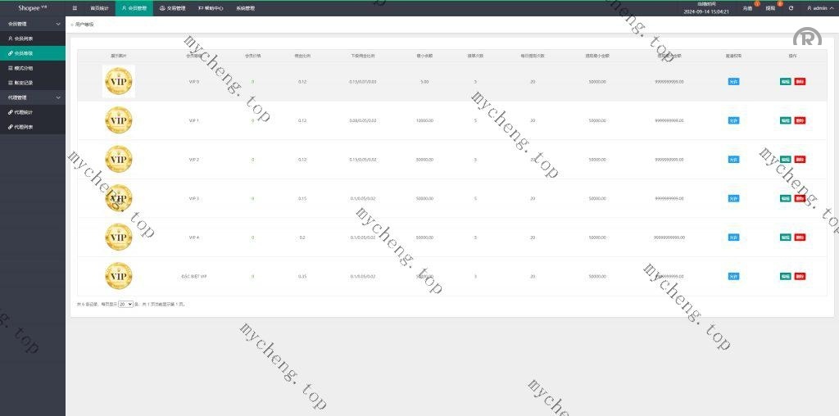Open the per-page records dropdown showing 20
This screenshot has height=416, width=839.
[x=125, y=304]
